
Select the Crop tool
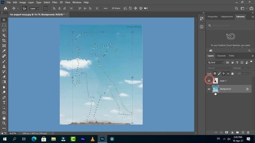(4, 41)
